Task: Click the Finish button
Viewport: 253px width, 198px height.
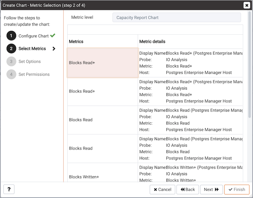Action: coord(237,189)
